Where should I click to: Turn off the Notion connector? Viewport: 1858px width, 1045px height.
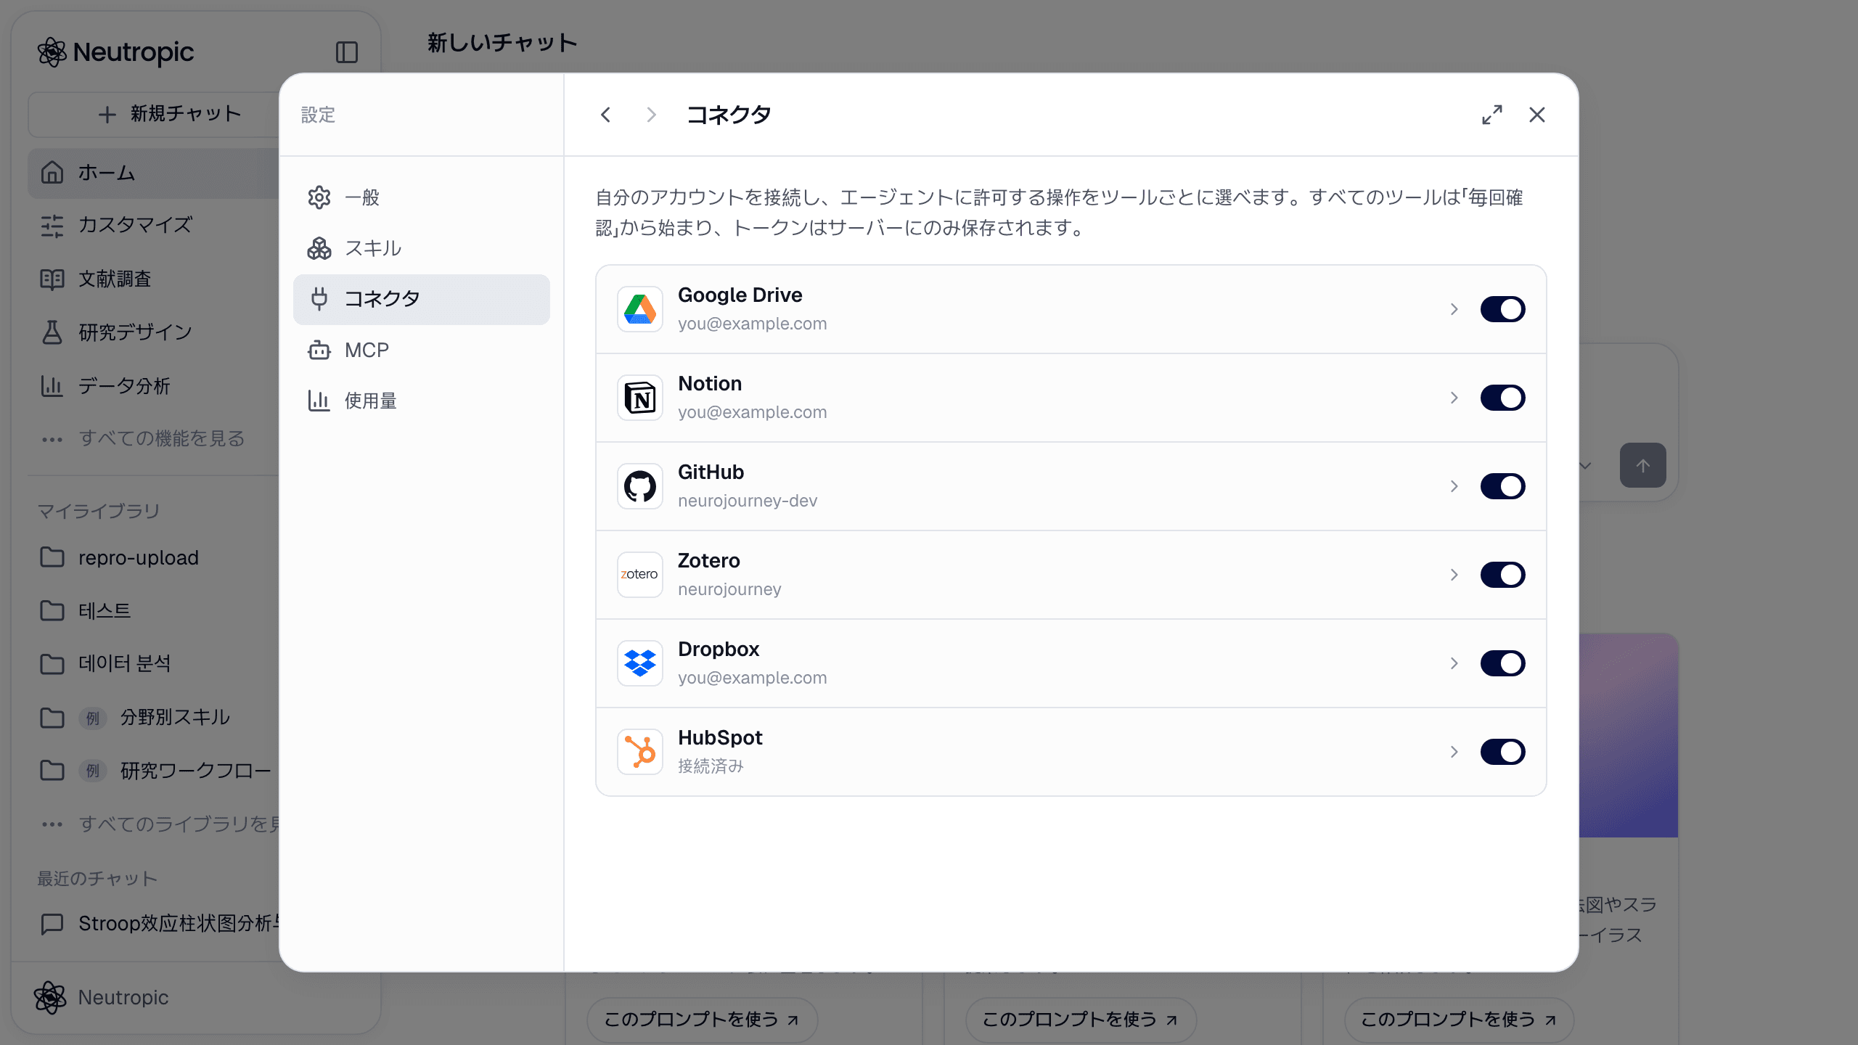click(x=1502, y=398)
